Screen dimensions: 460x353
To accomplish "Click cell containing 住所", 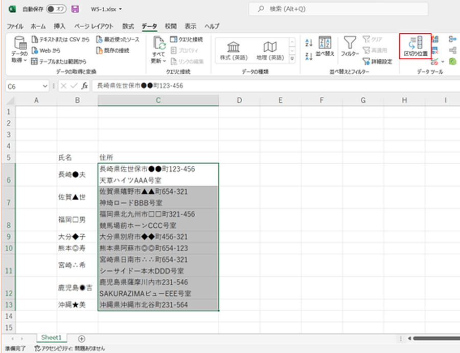I will 158,158.
